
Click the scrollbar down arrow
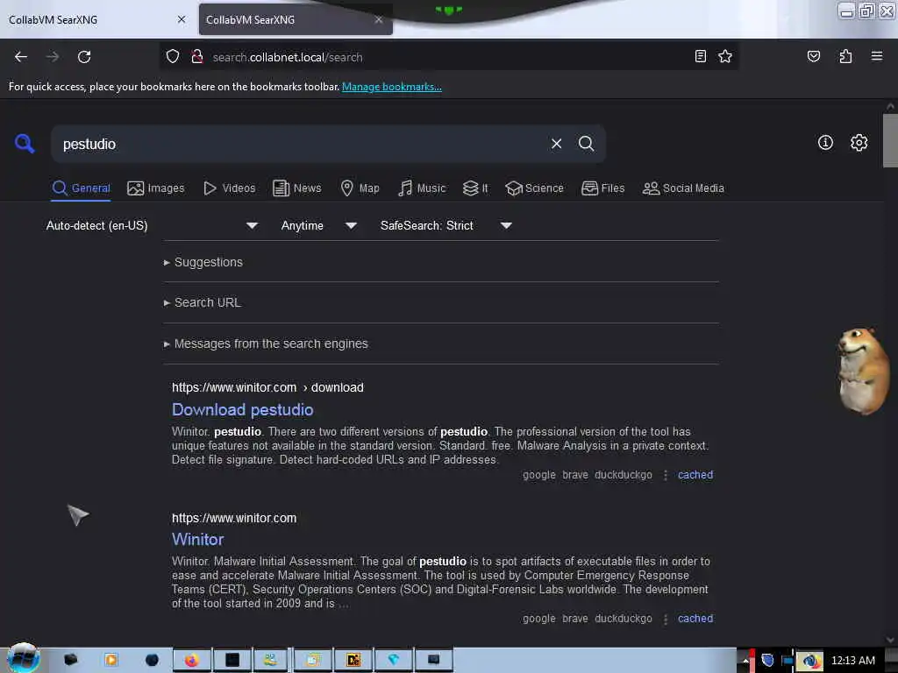890,640
